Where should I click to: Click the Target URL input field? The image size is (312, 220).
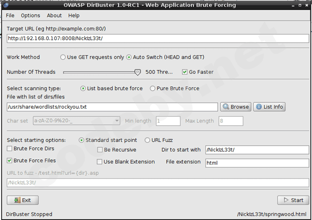pos(158,38)
